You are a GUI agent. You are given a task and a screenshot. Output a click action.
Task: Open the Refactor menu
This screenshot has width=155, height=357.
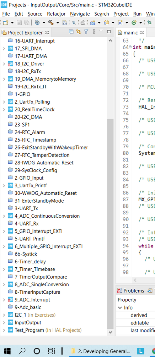(56, 14)
